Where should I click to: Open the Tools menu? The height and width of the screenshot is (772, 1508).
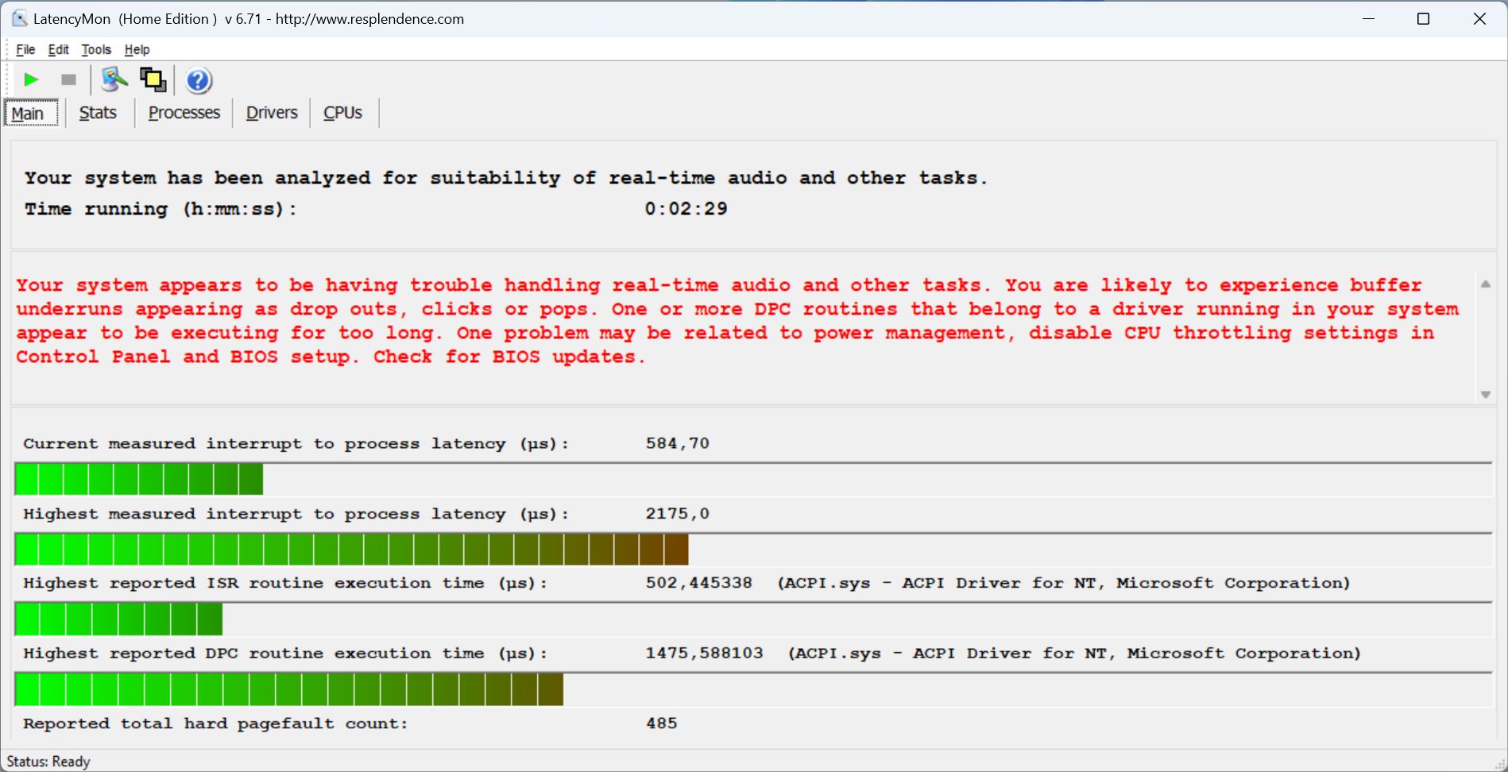tap(96, 49)
